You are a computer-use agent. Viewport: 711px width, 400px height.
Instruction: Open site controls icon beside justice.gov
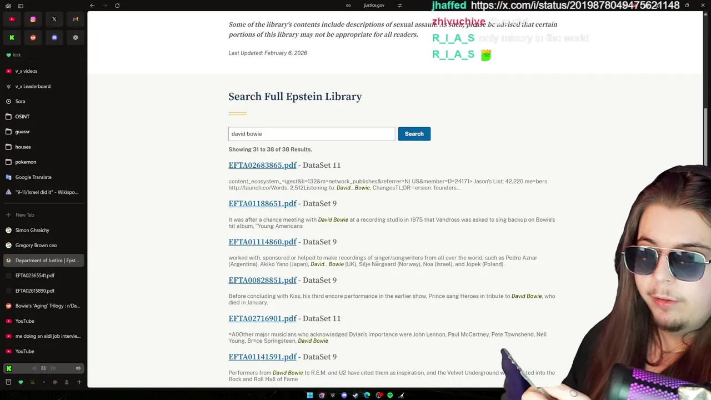pos(399,6)
